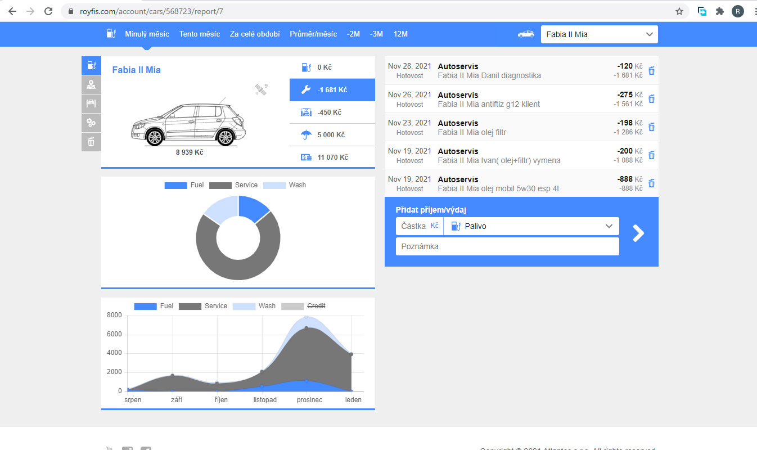Click the prosinec peak data point on chart

coord(307,328)
